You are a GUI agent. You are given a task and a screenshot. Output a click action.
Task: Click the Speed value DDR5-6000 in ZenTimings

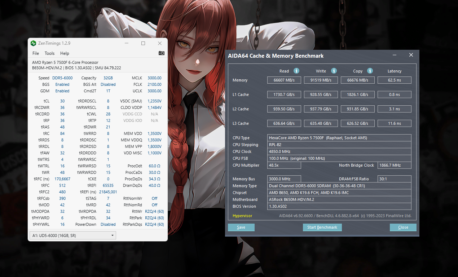62,78
